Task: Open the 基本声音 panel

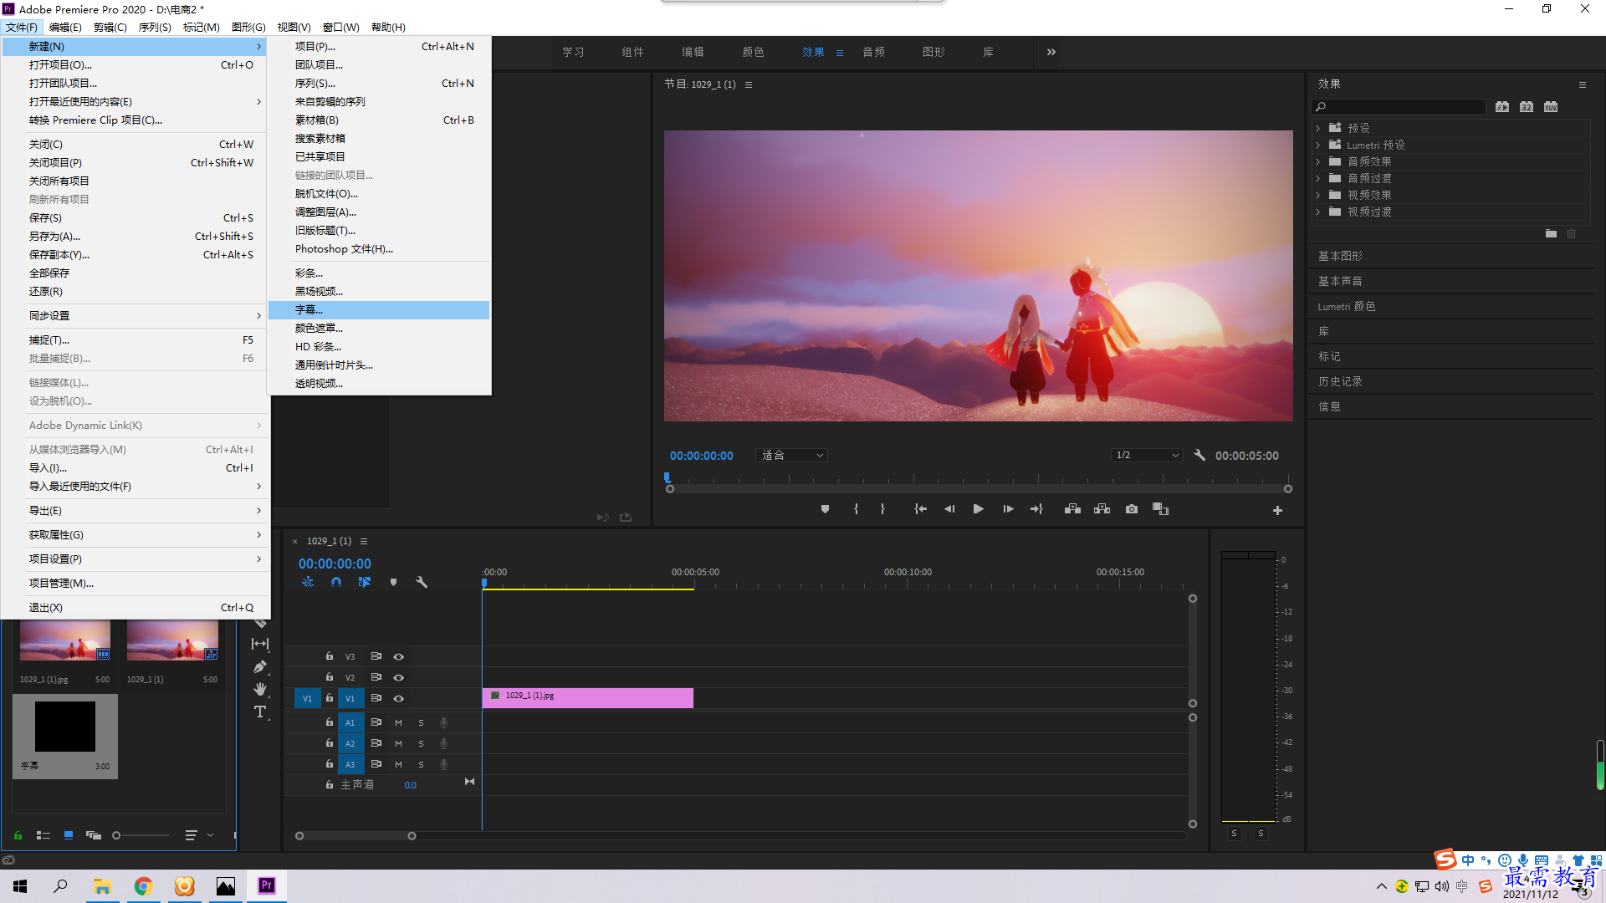Action: [x=1340, y=281]
